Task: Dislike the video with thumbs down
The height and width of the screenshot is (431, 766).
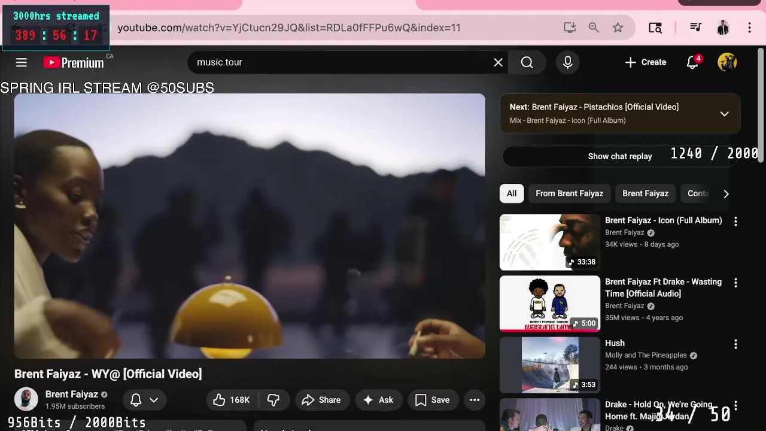Action: pos(273,400)
